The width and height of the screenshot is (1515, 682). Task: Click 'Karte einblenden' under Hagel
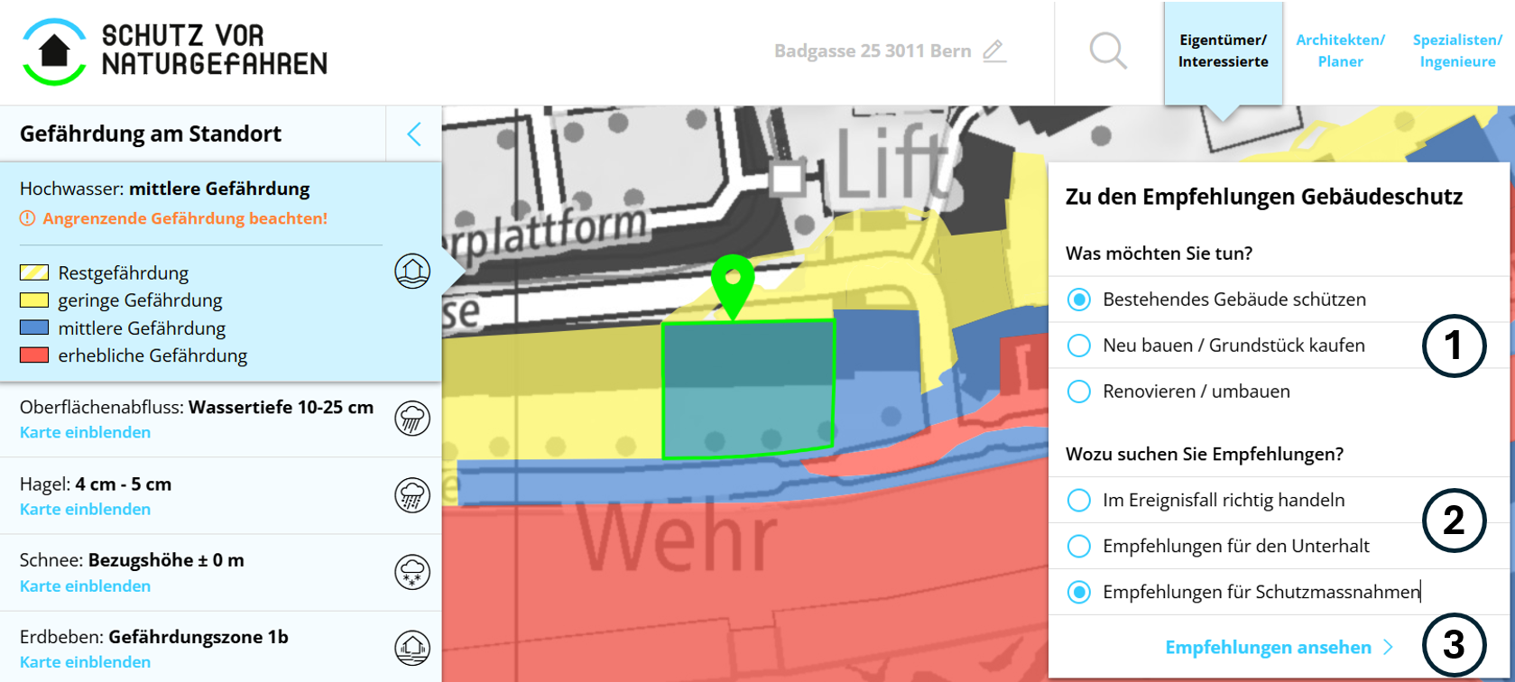[86, 510]
